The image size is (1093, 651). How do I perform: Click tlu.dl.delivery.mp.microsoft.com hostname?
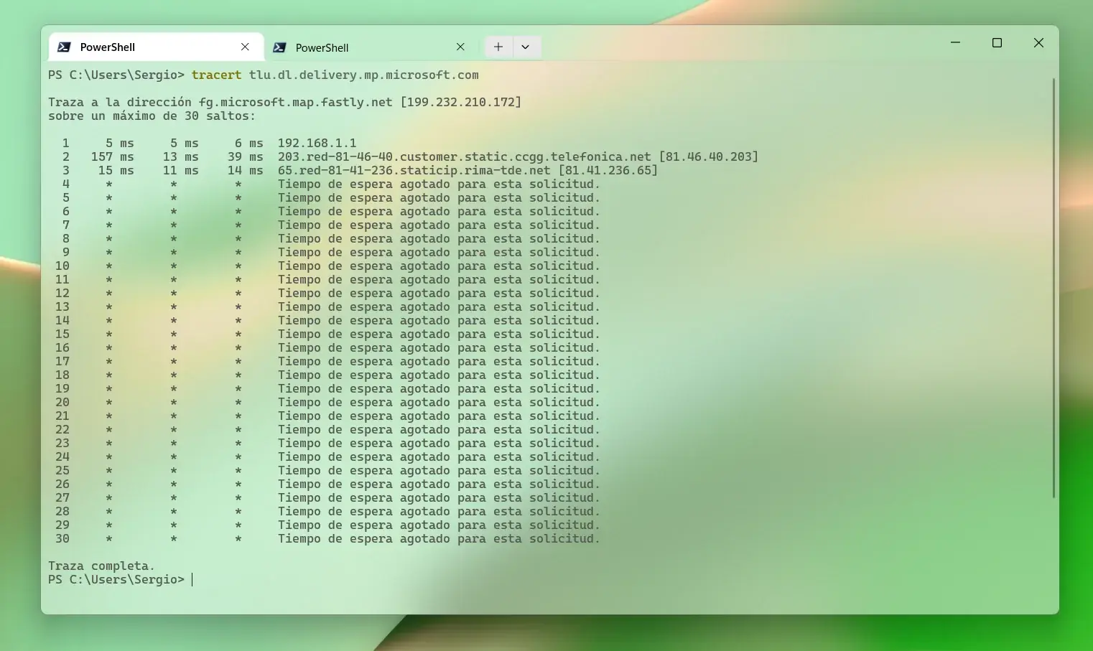pyautogui.click(x=364, y=75)
